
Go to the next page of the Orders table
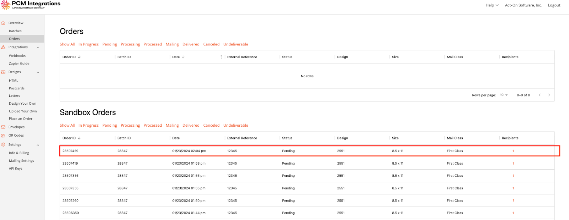pos(549,95)
